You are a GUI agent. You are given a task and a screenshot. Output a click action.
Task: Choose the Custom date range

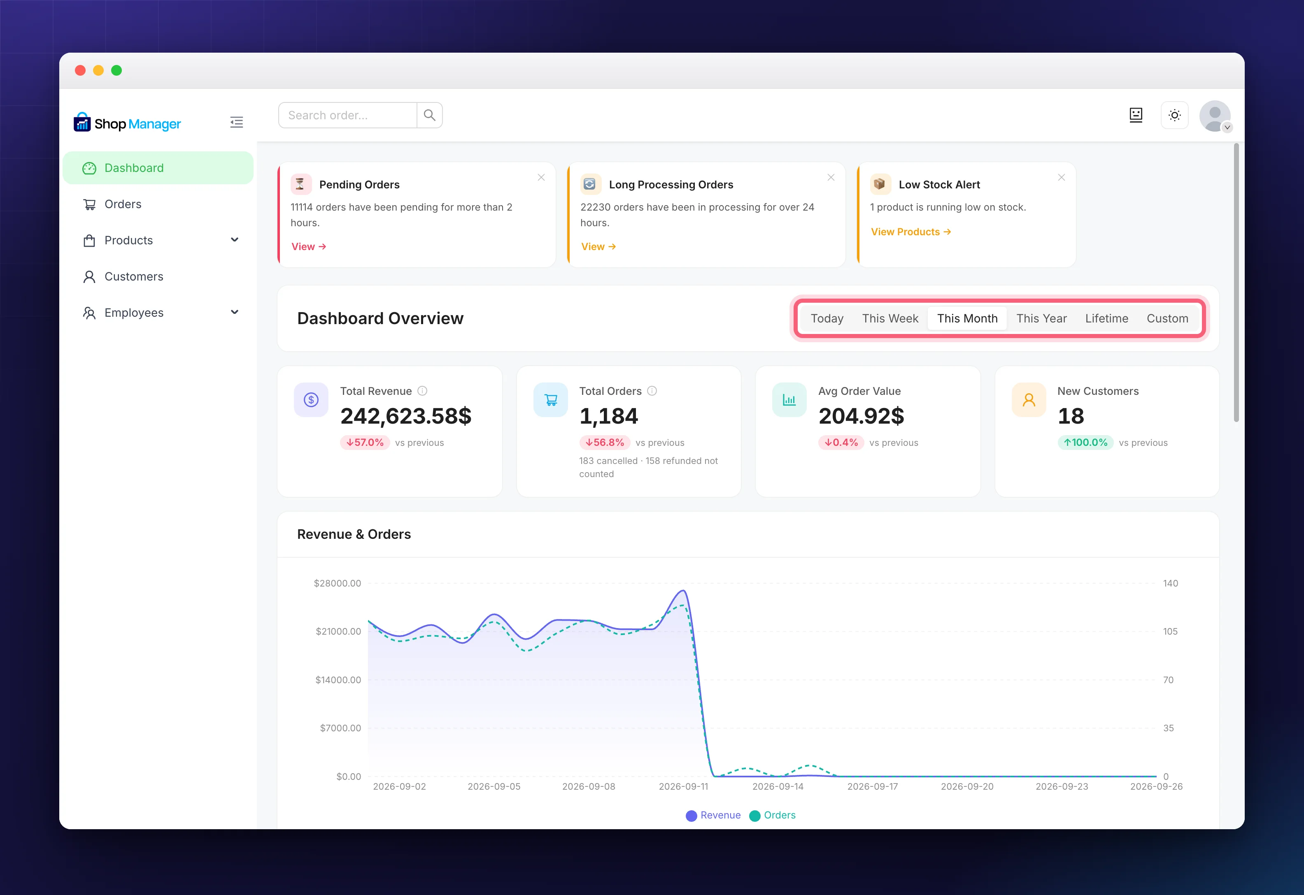[1167, 318]
